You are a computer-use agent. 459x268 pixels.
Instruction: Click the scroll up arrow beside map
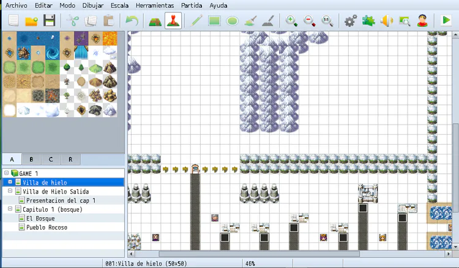[x=455, y=35]
